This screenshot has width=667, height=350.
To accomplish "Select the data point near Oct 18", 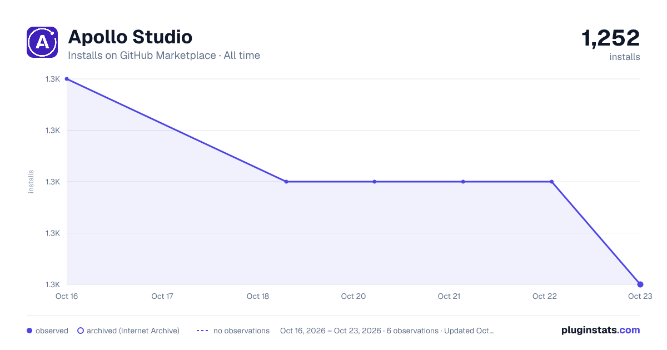I will coord(286,182).
